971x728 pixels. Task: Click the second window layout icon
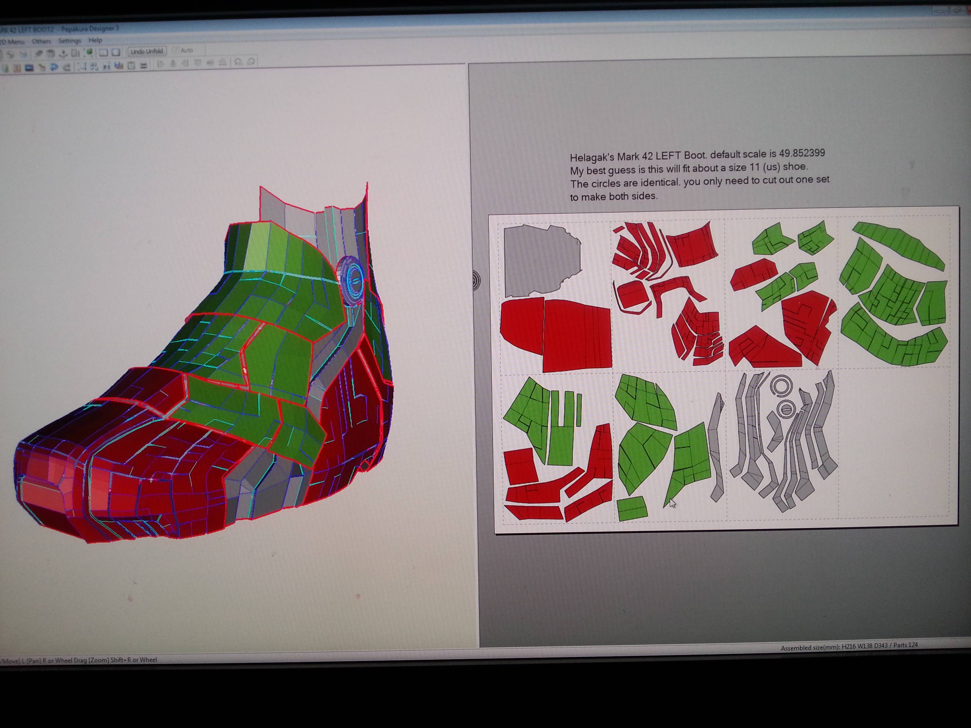coord(116,53)
